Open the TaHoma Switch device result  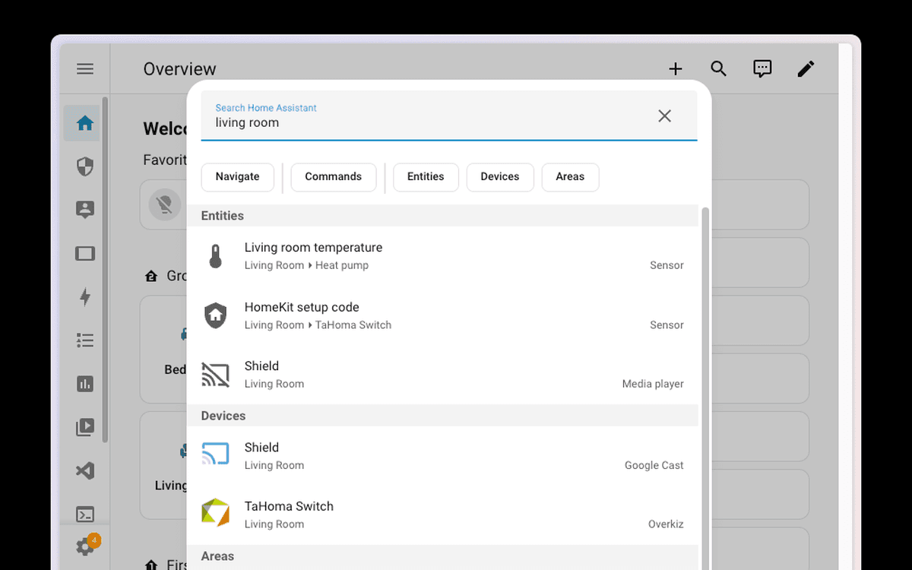442,515
